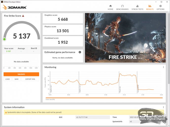Open the Results bar chart icon
Viewport: 170px width, 127px height.
(x=150, y=6)
